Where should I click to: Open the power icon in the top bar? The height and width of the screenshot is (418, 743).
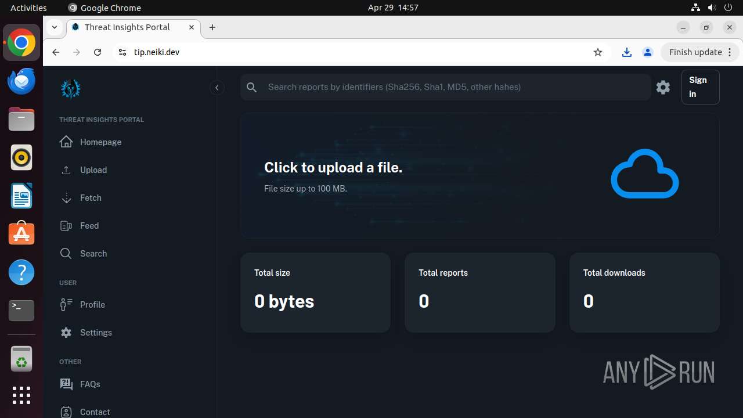tap(728, 8)
